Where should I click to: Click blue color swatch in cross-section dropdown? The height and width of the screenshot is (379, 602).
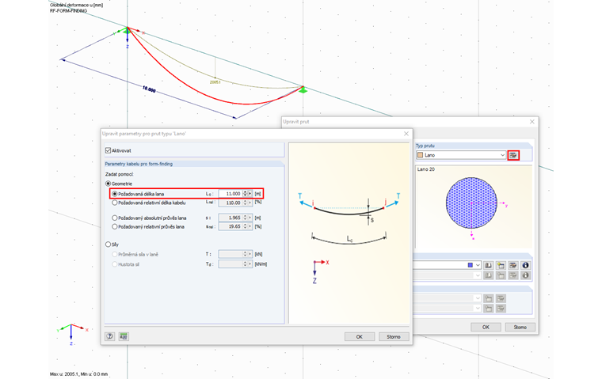point(471,265)
